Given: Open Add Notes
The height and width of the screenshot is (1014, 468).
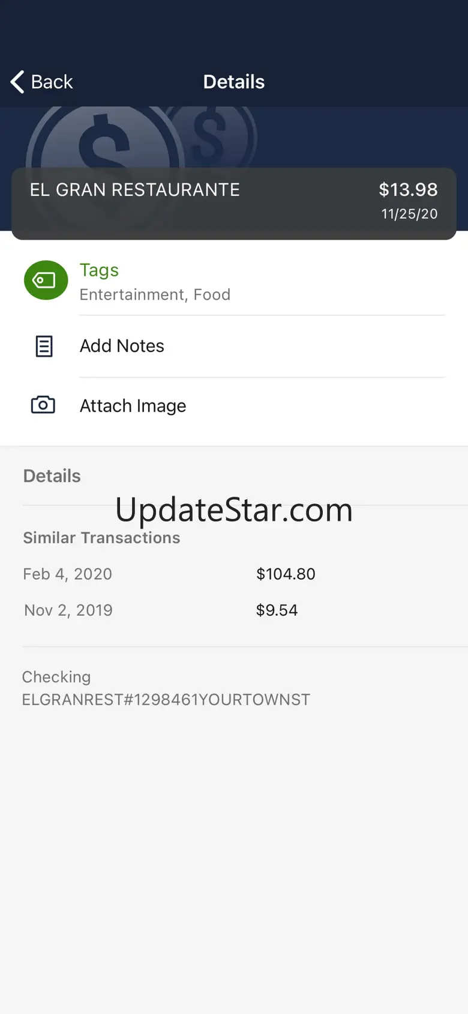Looking at the screenshot, I should (x=122, y=346).
